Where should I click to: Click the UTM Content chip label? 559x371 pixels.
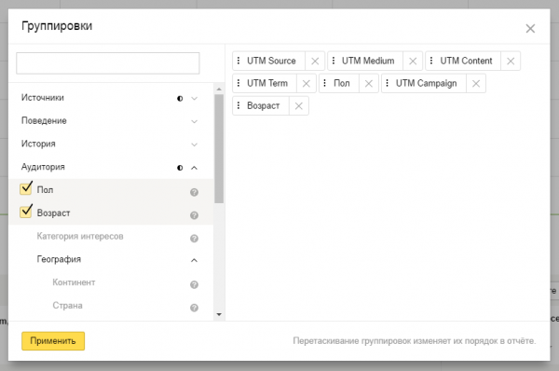pyautogui.click(x=466, y=61)
